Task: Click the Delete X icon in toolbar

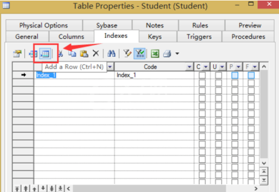Action: [x=96, y=53]
